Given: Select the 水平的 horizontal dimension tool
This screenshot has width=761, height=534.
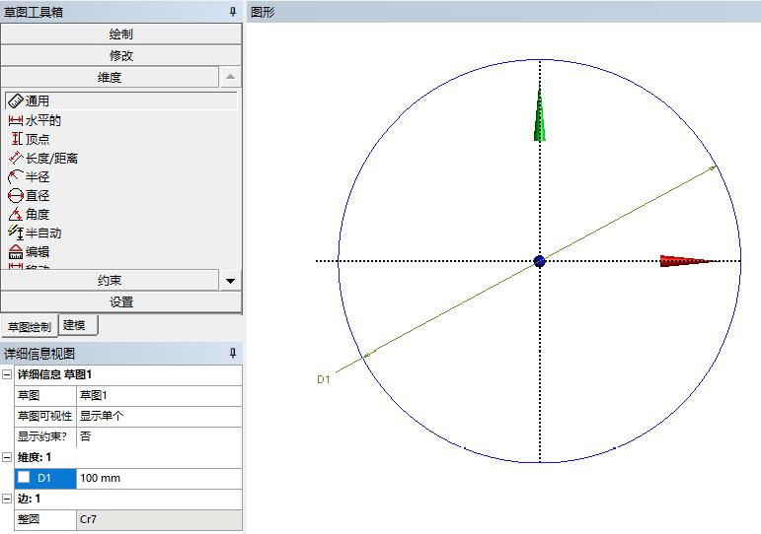Looking at the screenshot, I should [x=41, y=120].
